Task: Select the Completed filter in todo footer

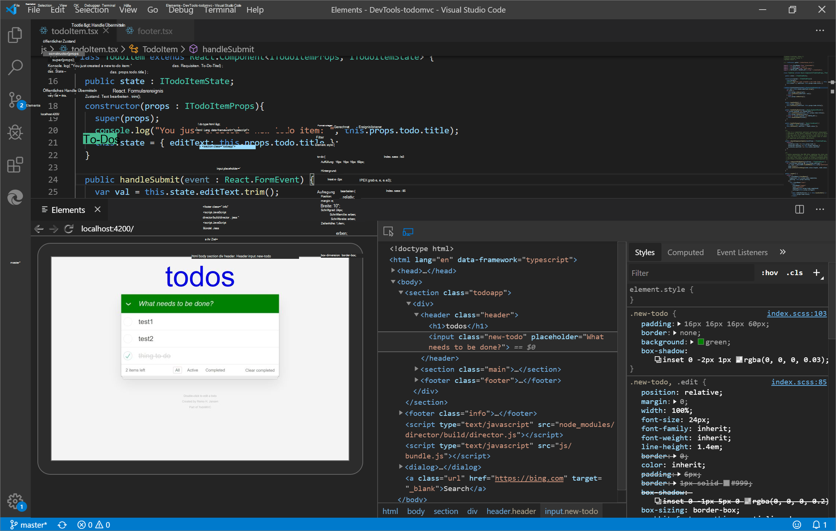Action: tap(215, 370)
